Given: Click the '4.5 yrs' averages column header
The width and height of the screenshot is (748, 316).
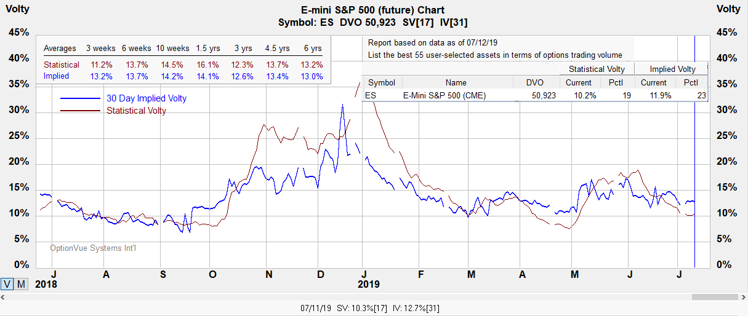Looking at the screenshot, I should 276,49.
